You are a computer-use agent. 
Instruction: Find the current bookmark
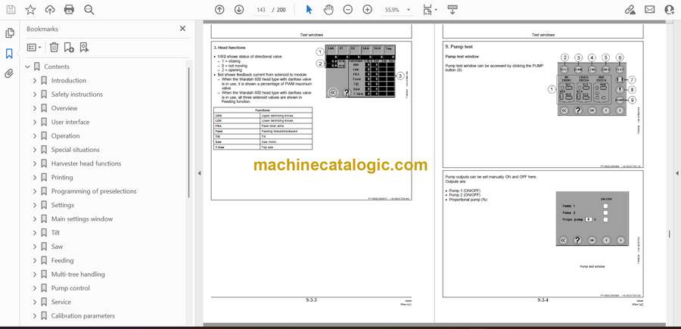click(84, 48)
